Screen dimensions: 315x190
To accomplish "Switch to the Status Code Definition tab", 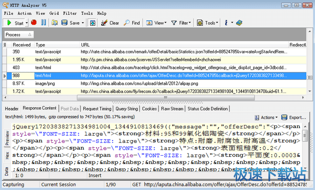I will pos(207,109).
